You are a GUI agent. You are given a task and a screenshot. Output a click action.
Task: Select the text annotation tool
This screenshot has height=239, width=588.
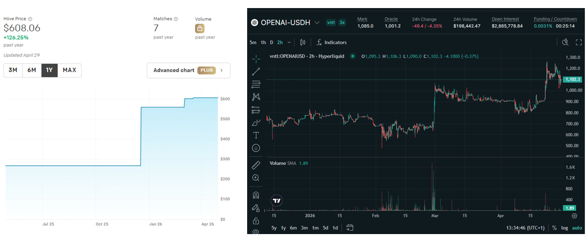tap(256, 135)
